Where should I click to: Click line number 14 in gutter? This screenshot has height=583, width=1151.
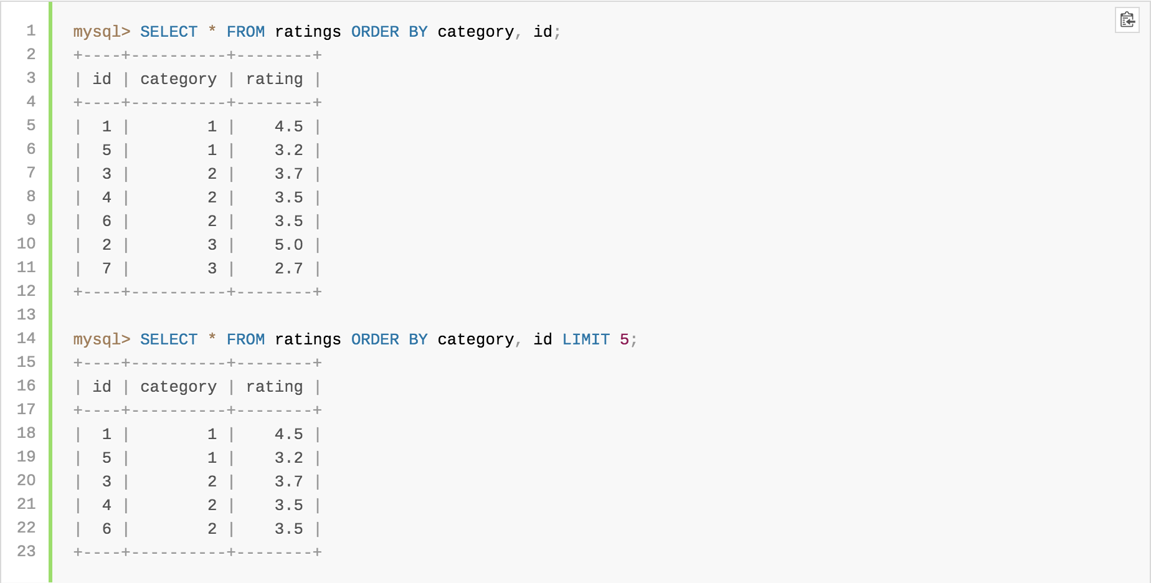[26, 338]
